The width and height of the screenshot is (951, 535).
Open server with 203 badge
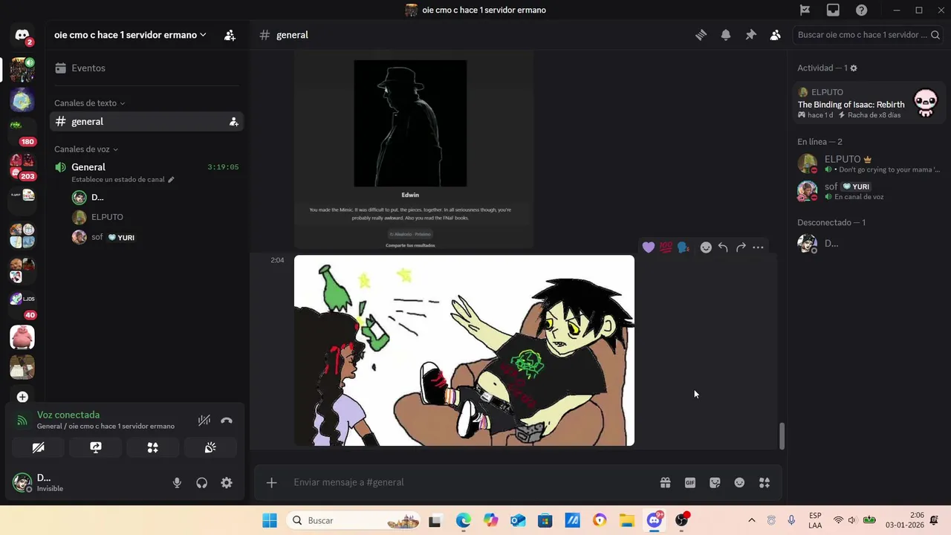coord(22,165)
